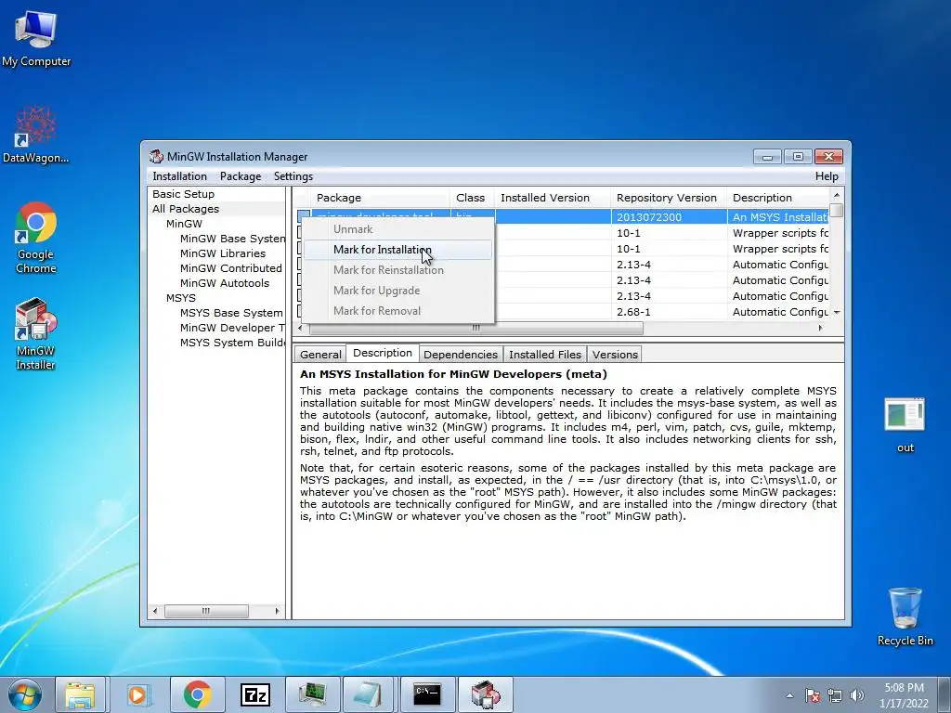This screenshot has height=713, width=951.
Task: Select the MinGW tree node
Action: click(184, 224)
